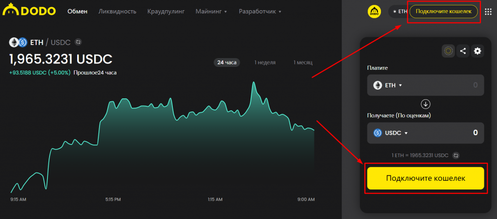Click the 5:15 PM axis label
Viewport: 497px width, 219px height.
(x=113, y=200)
